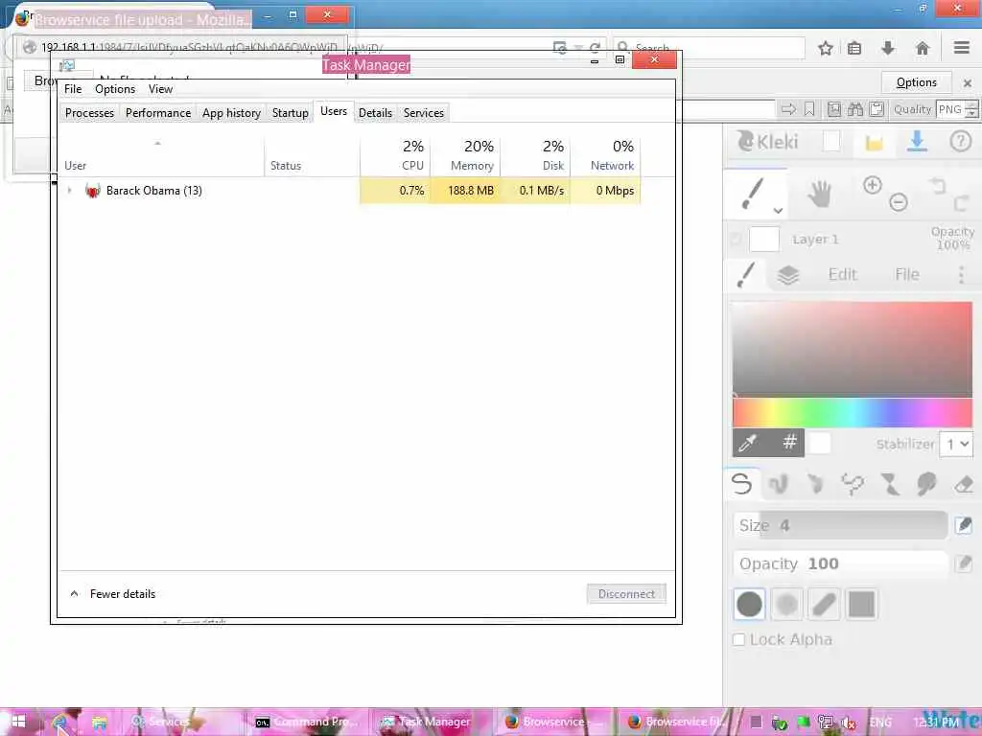The image size is (982, 736).
Task: Change the Quality PNG spinner
Action: [x=971, y=109]
